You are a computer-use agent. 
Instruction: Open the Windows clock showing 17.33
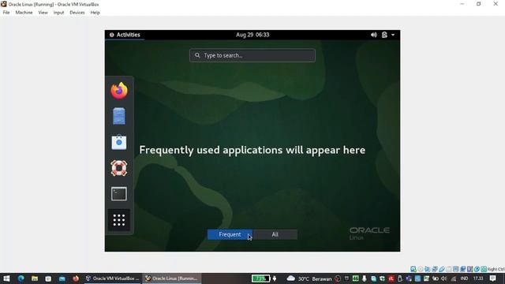(478, 278)
